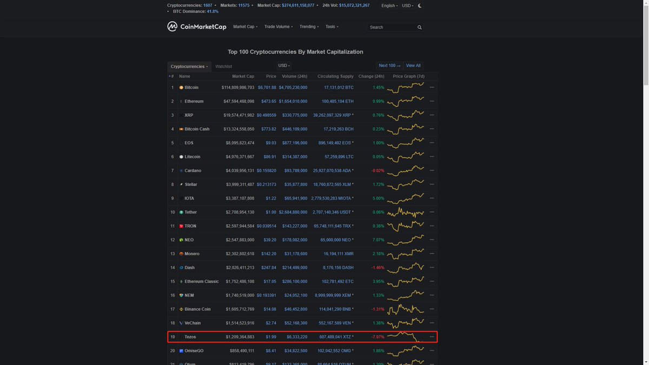This screenshot has width=649, height=365.
Task: Click BTC Dominance 41.8% link
Action: [213, 11]
